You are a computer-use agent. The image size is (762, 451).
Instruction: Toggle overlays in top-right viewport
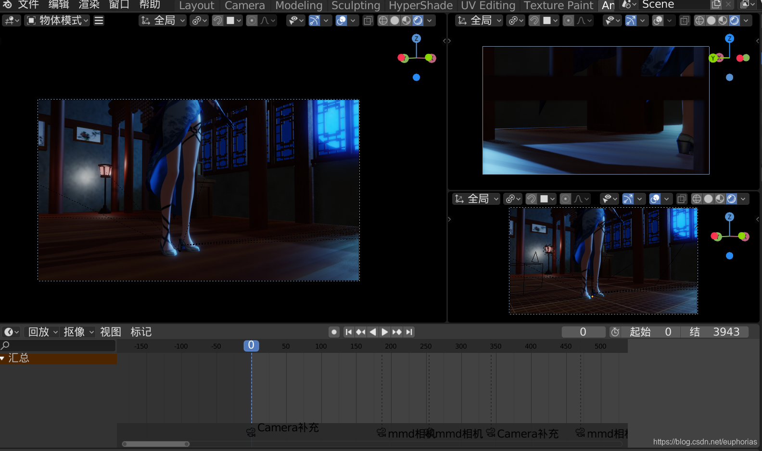pos(658,21)
